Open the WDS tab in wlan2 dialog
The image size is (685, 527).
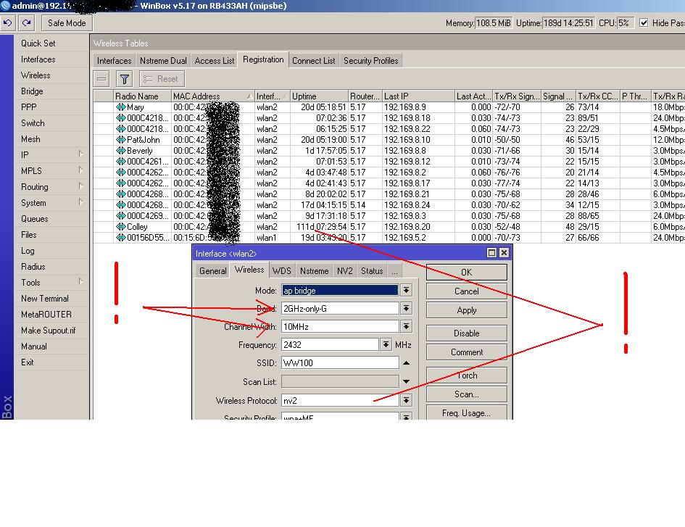(281, 271)
